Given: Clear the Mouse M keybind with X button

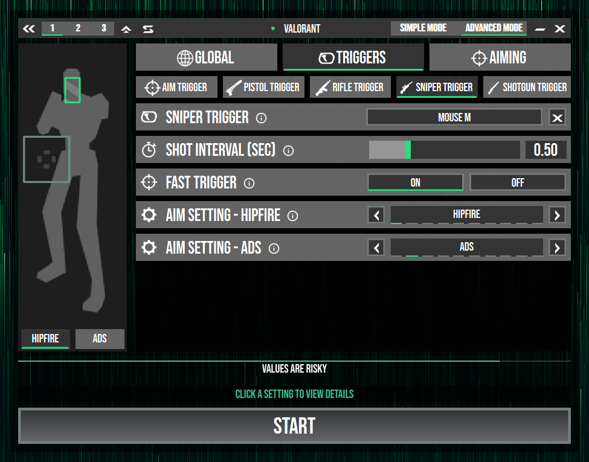Looking at the screenshot, I should point(557,118).
